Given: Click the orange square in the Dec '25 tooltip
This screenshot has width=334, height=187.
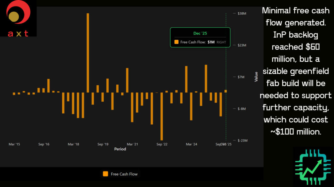Looking at the screenshot, I should [176, 42].
